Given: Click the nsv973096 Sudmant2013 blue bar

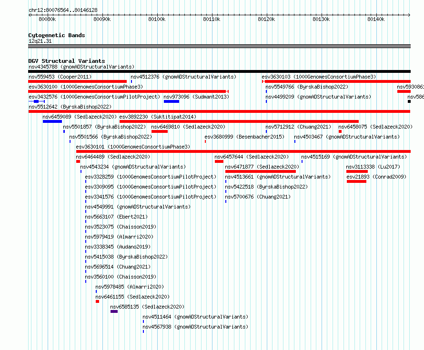Looking at the screenshot, I should [172, 101].
